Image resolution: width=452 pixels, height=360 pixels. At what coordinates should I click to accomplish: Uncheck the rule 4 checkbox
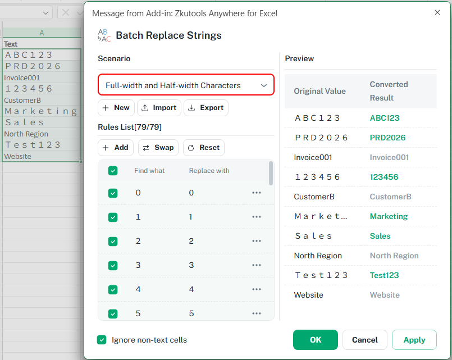point(113,290)
